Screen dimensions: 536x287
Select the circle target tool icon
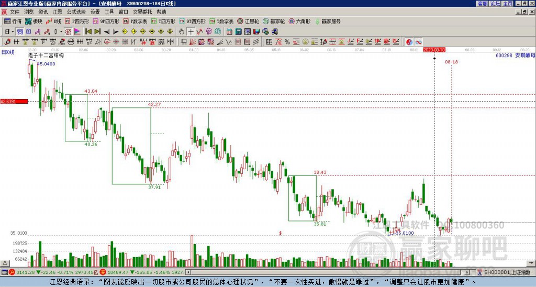107,42
